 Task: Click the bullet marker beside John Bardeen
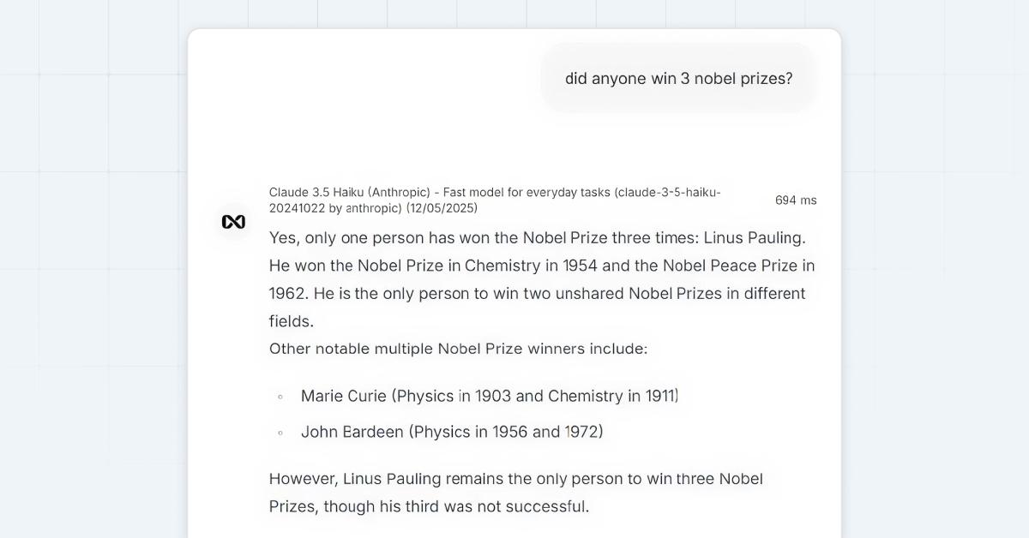point(280,433)
